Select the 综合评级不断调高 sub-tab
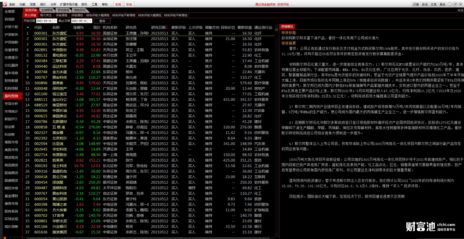The height and width of the screenshot is (239, 464). coord(124,15)
